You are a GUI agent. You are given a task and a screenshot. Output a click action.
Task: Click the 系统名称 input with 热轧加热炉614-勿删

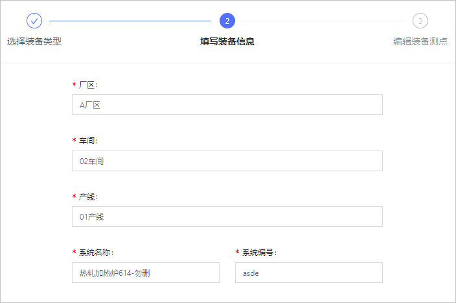coord(146,273)
